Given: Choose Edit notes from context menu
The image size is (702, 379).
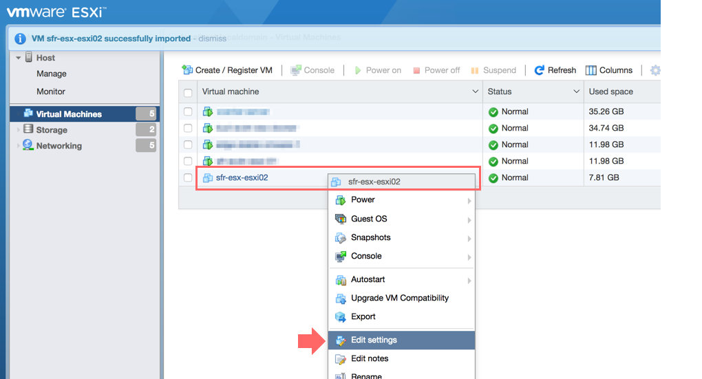Looking at the screenshot, I should [402, 358].
